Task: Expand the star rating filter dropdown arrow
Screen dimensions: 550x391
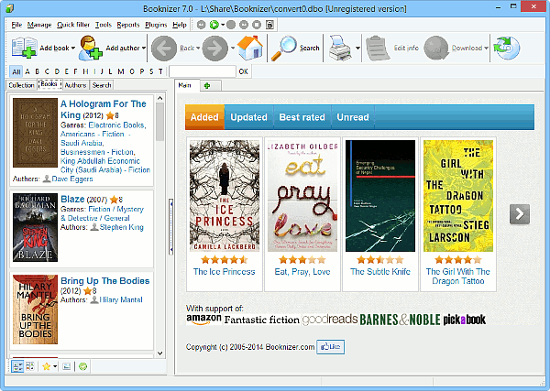Action: click(x=55, y=366)
